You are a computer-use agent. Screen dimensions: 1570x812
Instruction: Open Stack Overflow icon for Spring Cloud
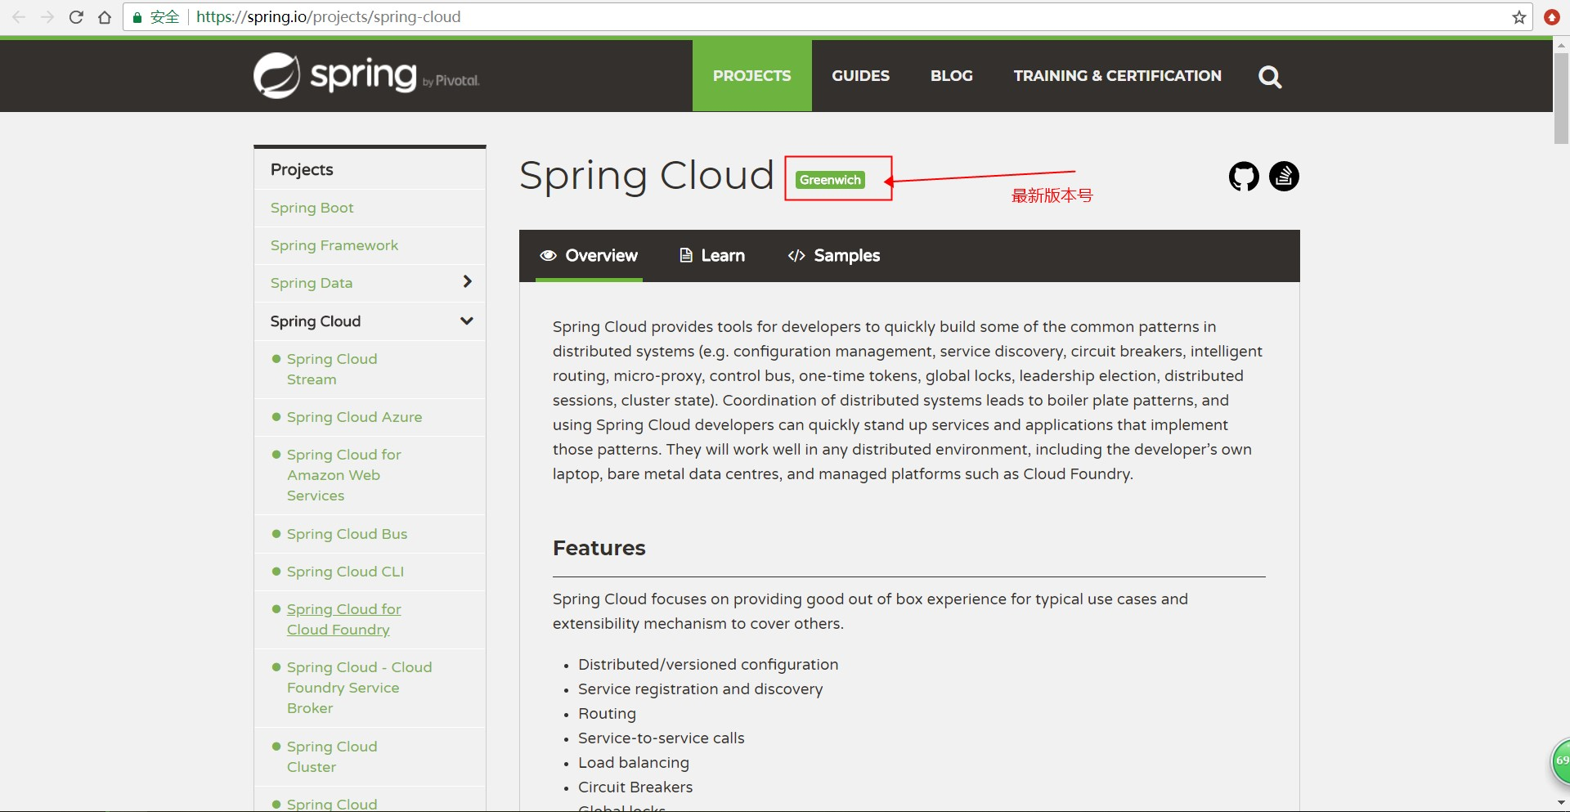(1284, 177)
